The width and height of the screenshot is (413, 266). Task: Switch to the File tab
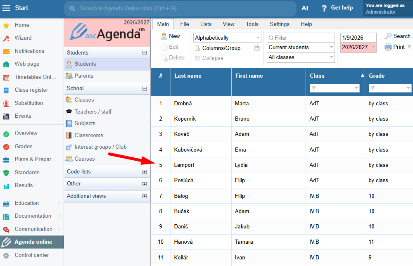point(185,24)
